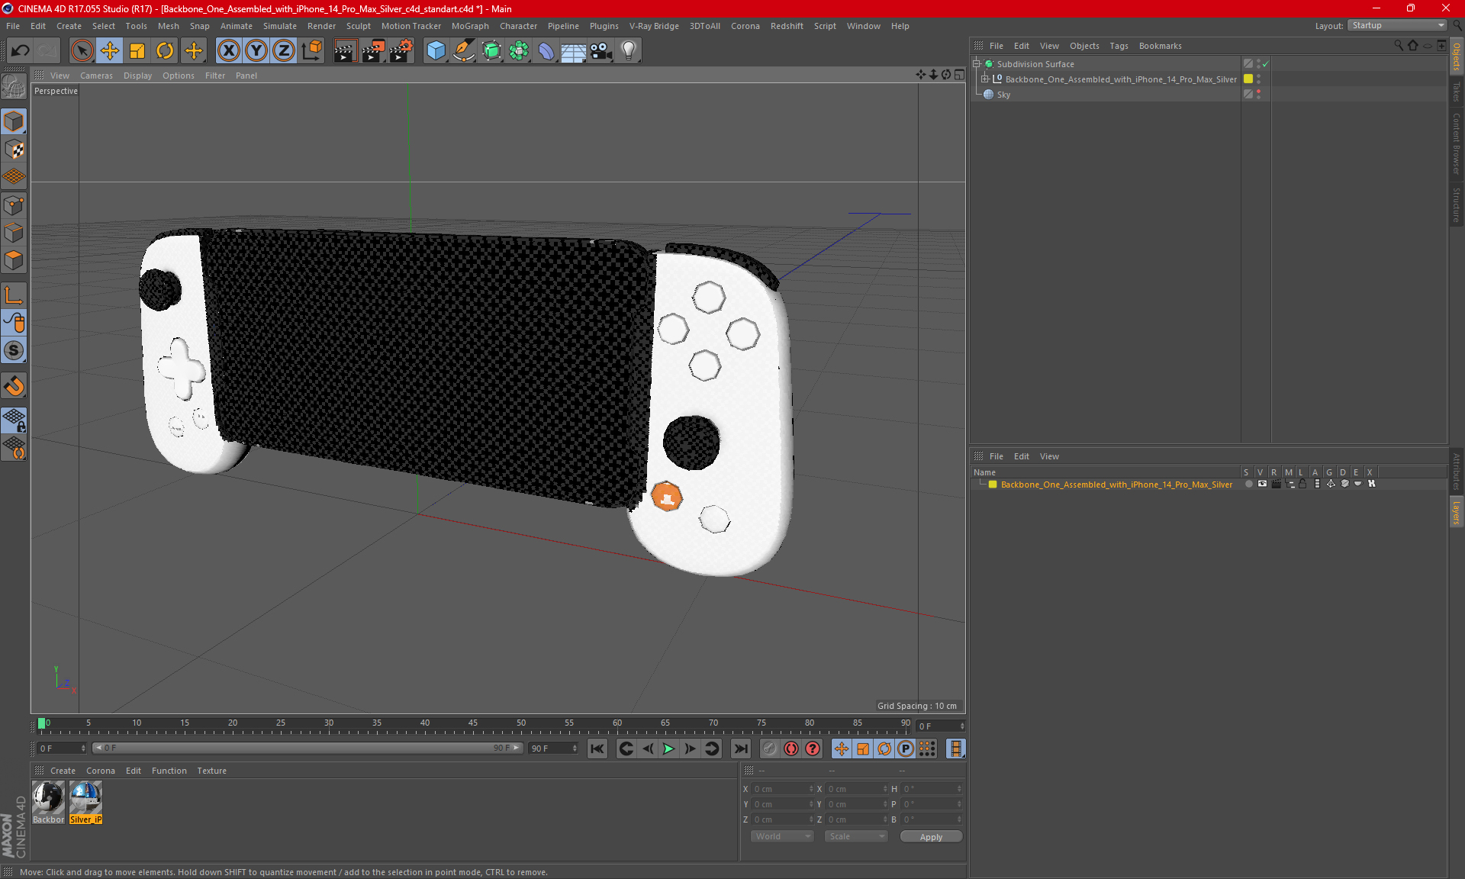Activate the Rotate tool in top toolbar
The width and height of the screenshot is (1465, 879).
pyautogui.click(x=165, y=51)
